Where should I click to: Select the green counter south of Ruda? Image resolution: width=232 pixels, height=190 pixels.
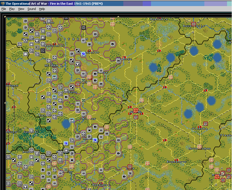pyautogui.click(x=84, y=101)
